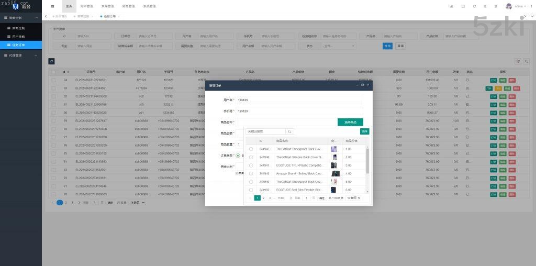
Task: Select the radio button for product ID 244949
Action: pos(251,181)
